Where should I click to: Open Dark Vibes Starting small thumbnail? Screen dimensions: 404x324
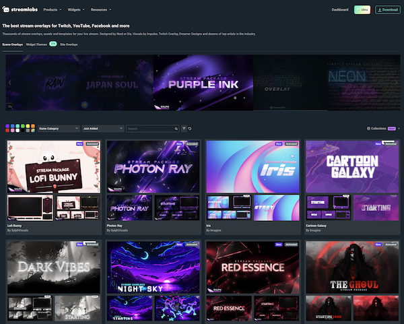click(x=77, y=309)
